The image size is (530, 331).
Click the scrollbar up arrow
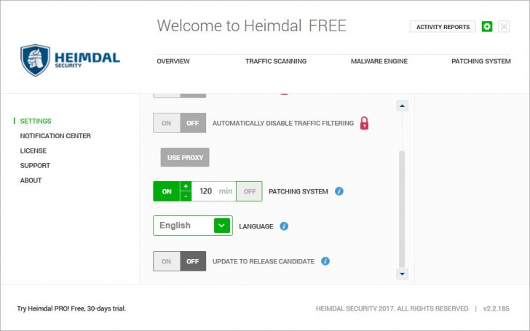402,105
